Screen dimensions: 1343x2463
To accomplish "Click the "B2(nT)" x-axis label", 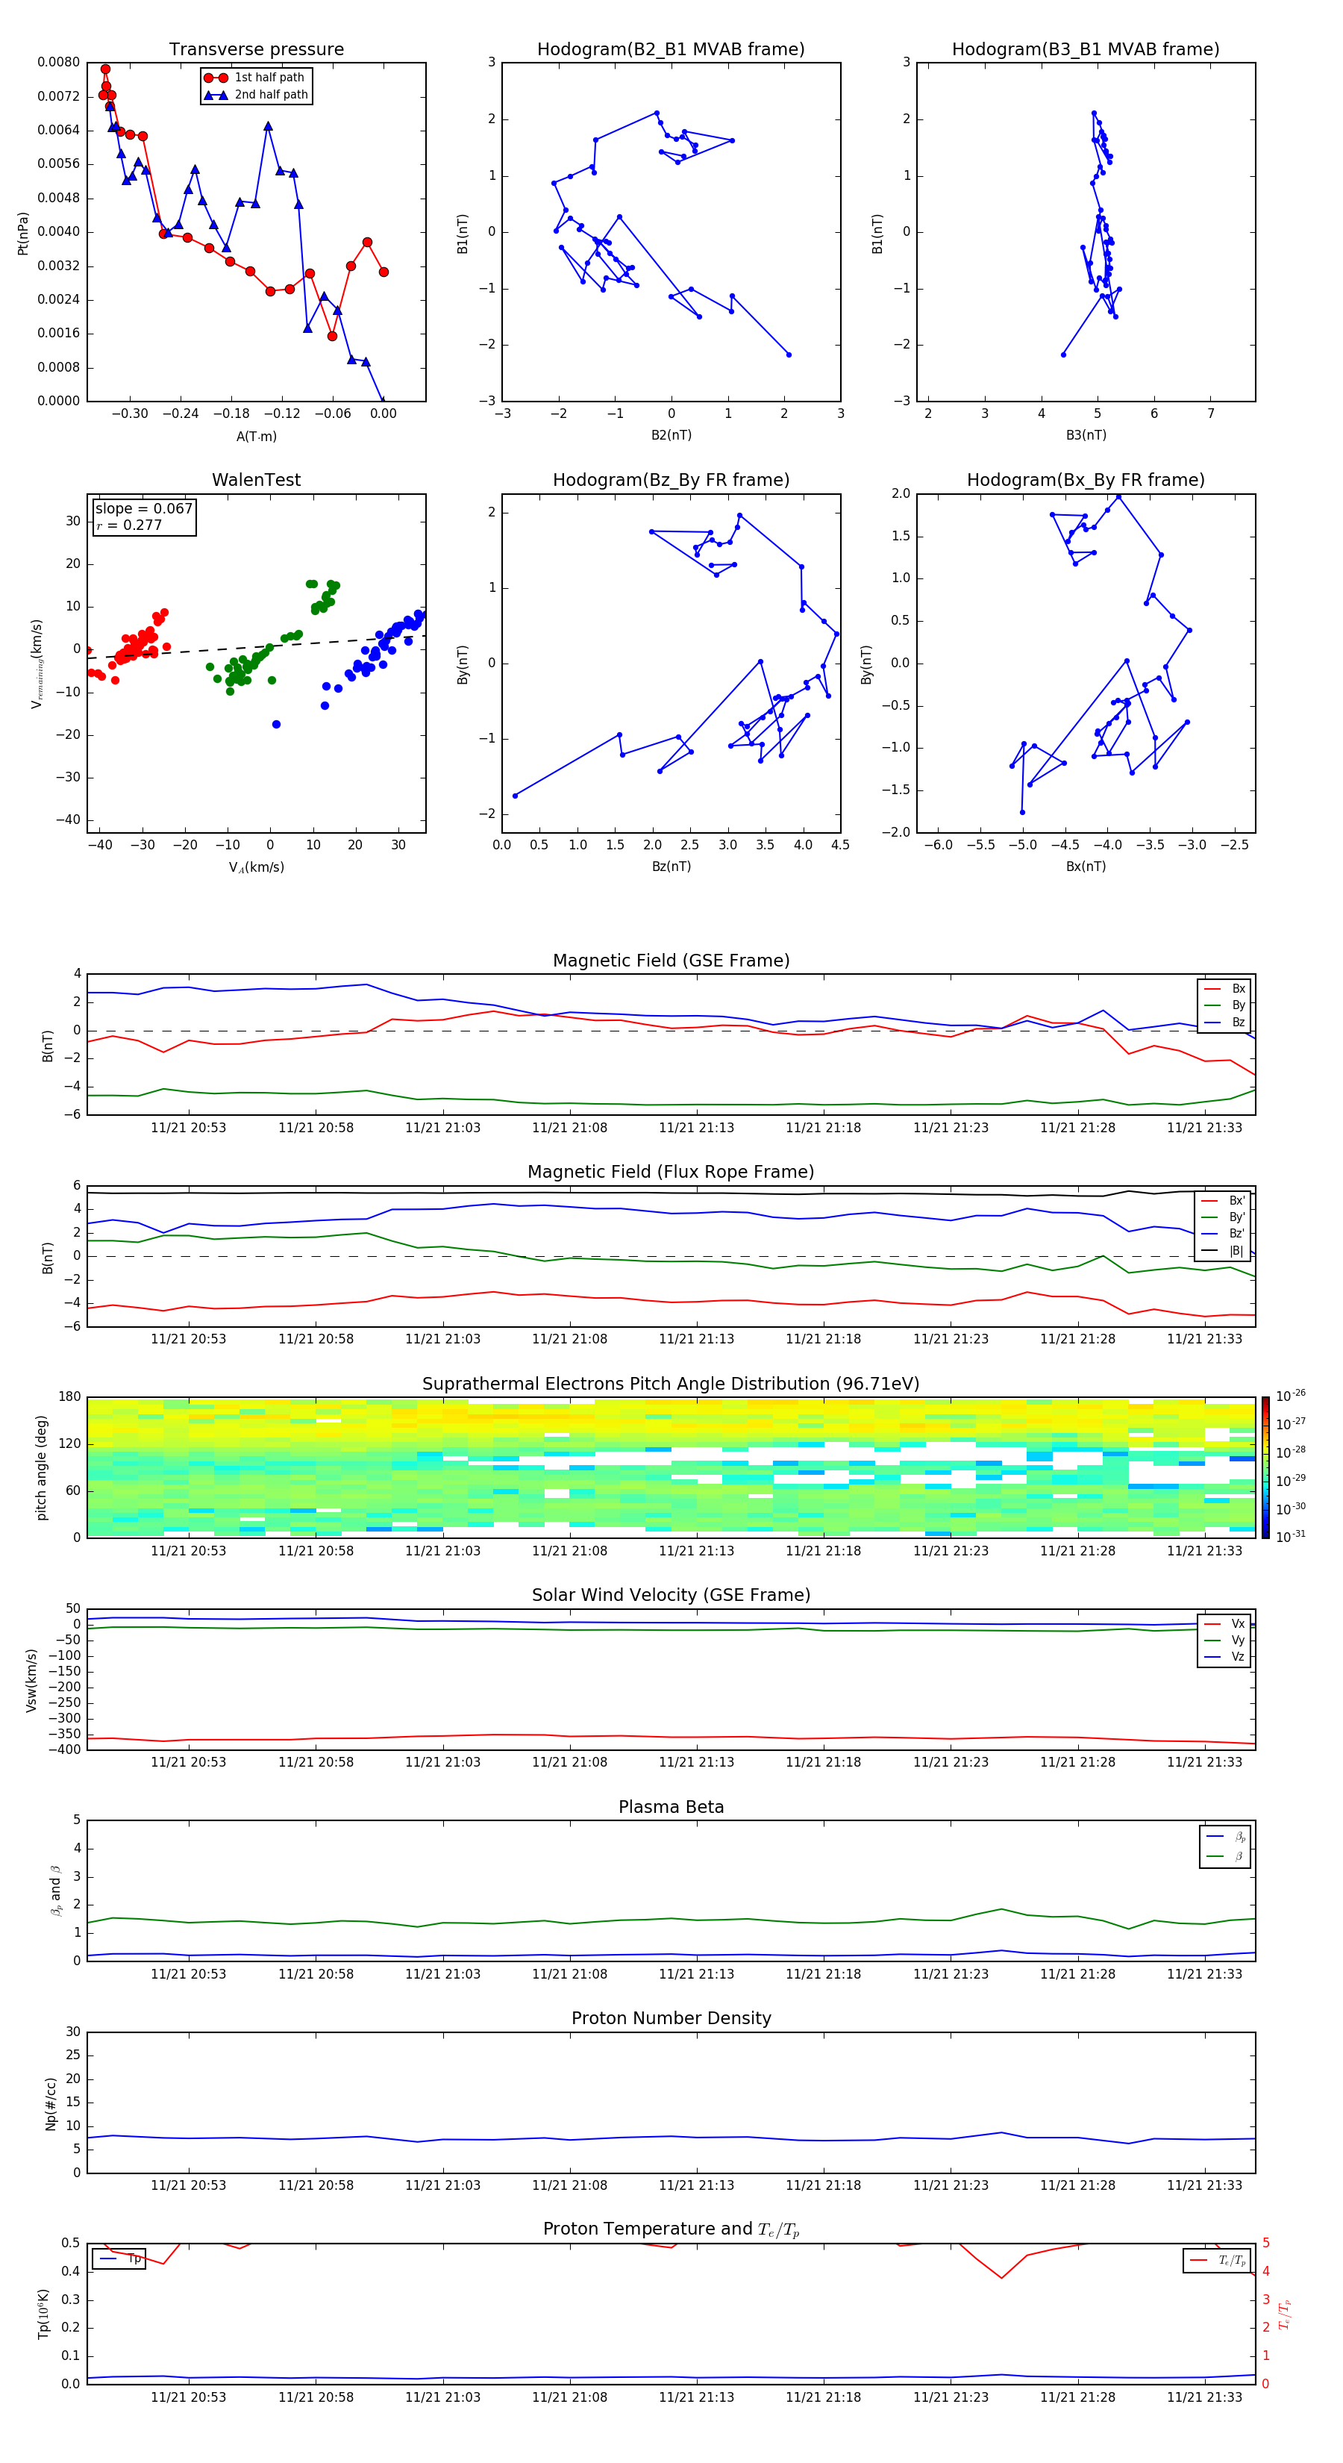I will (671, 435).
